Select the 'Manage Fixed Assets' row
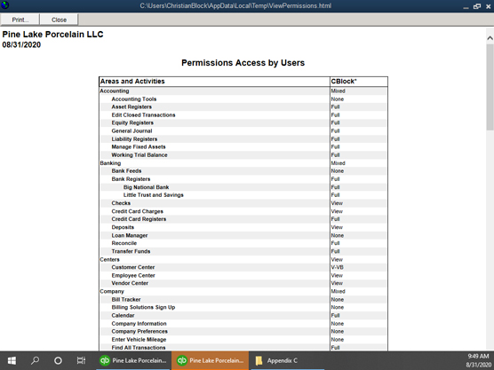Screen dimensions: 494x370 [243, 147]
